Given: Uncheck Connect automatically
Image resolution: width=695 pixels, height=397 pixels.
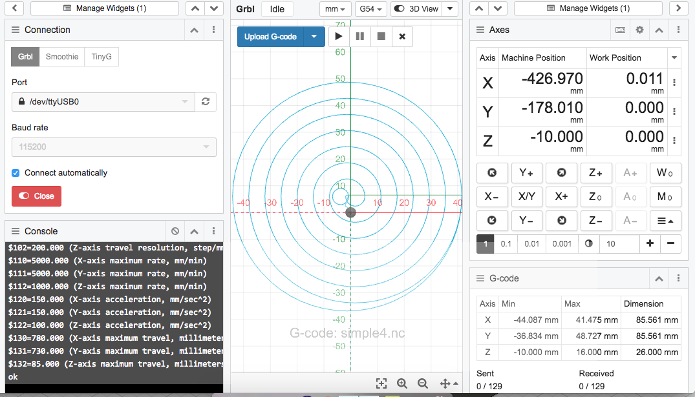Looking at the screenshot, I should (15, 172).
